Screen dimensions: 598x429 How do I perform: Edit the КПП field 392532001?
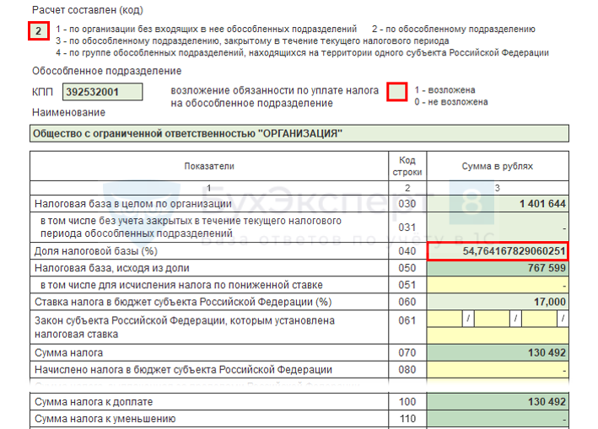(103, 92)
